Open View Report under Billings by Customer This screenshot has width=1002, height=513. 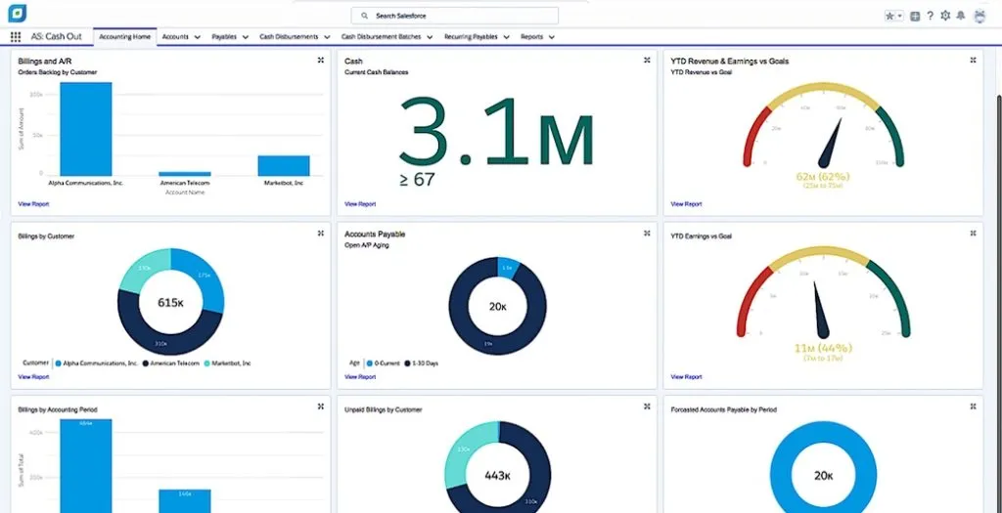pos(34,377)
